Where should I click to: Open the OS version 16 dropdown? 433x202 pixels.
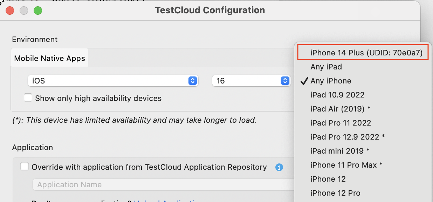coord(251,81)
